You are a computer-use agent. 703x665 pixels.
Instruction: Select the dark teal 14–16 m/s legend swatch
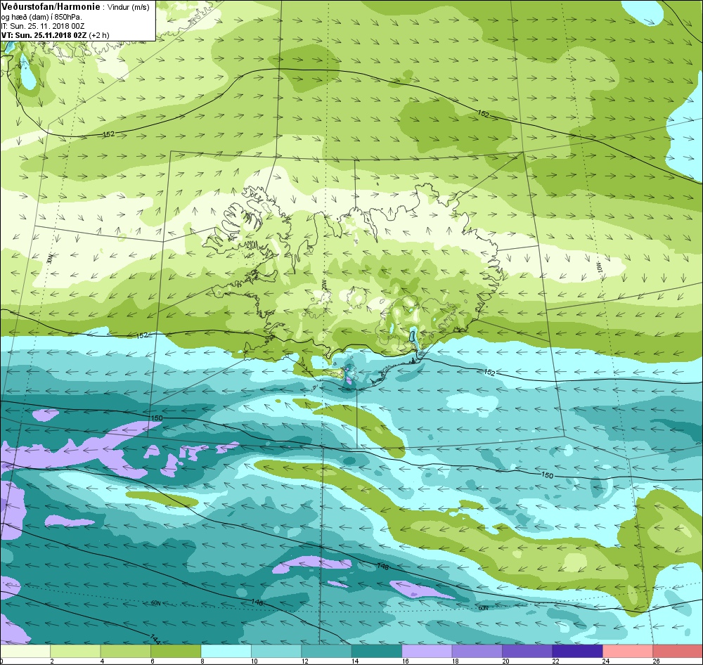tap(377, 651)
